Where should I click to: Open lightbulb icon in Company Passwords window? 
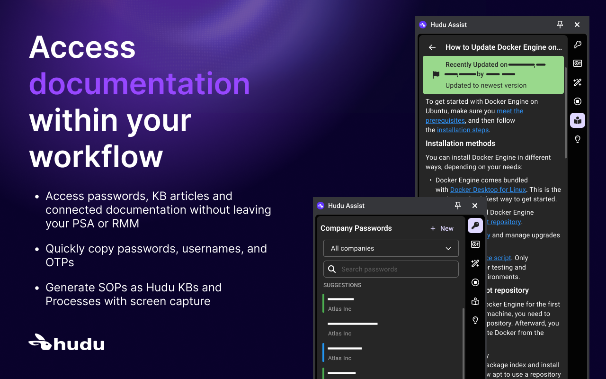click(x=475, y=320)
